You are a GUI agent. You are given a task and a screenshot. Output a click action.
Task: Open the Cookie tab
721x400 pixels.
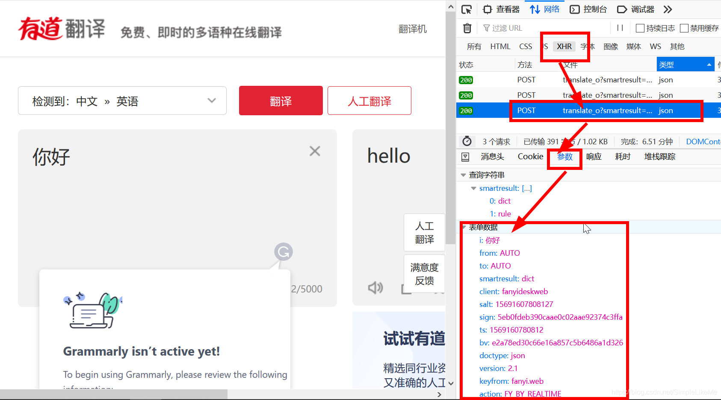pyautogui.click(x=530, y=157)
